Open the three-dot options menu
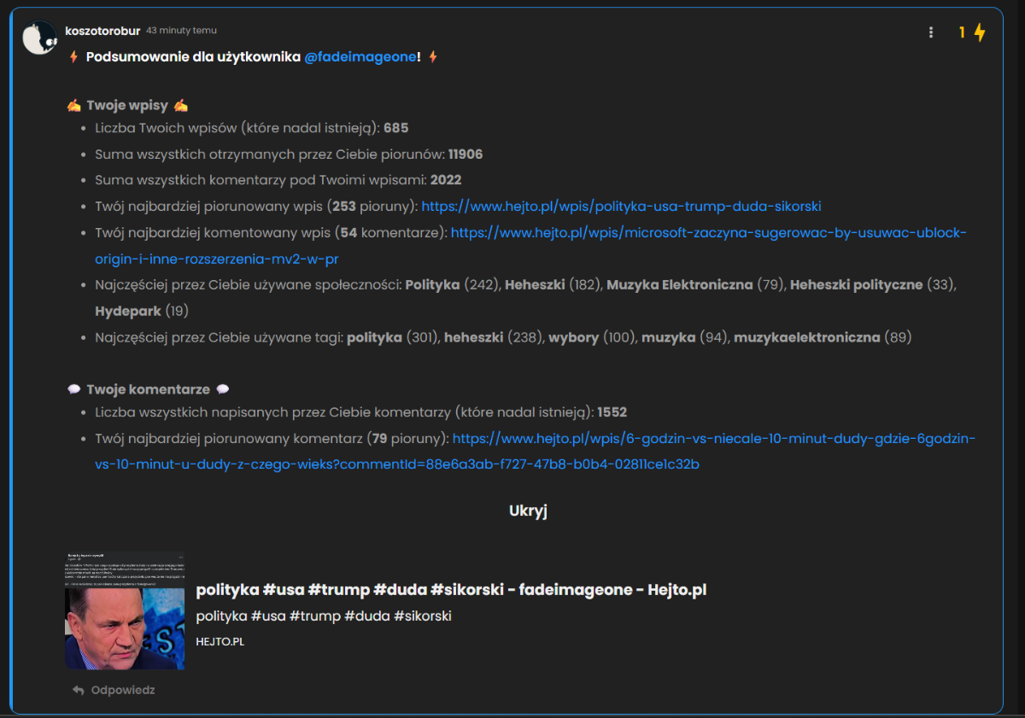Image resolution: width=1025 pixels, height=718 pixels. (x=931, y=32)
